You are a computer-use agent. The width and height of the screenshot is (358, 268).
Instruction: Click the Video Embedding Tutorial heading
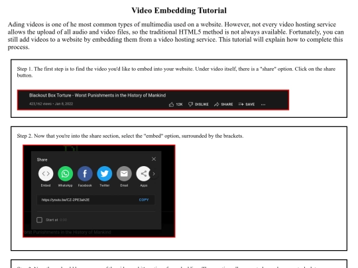179,11
